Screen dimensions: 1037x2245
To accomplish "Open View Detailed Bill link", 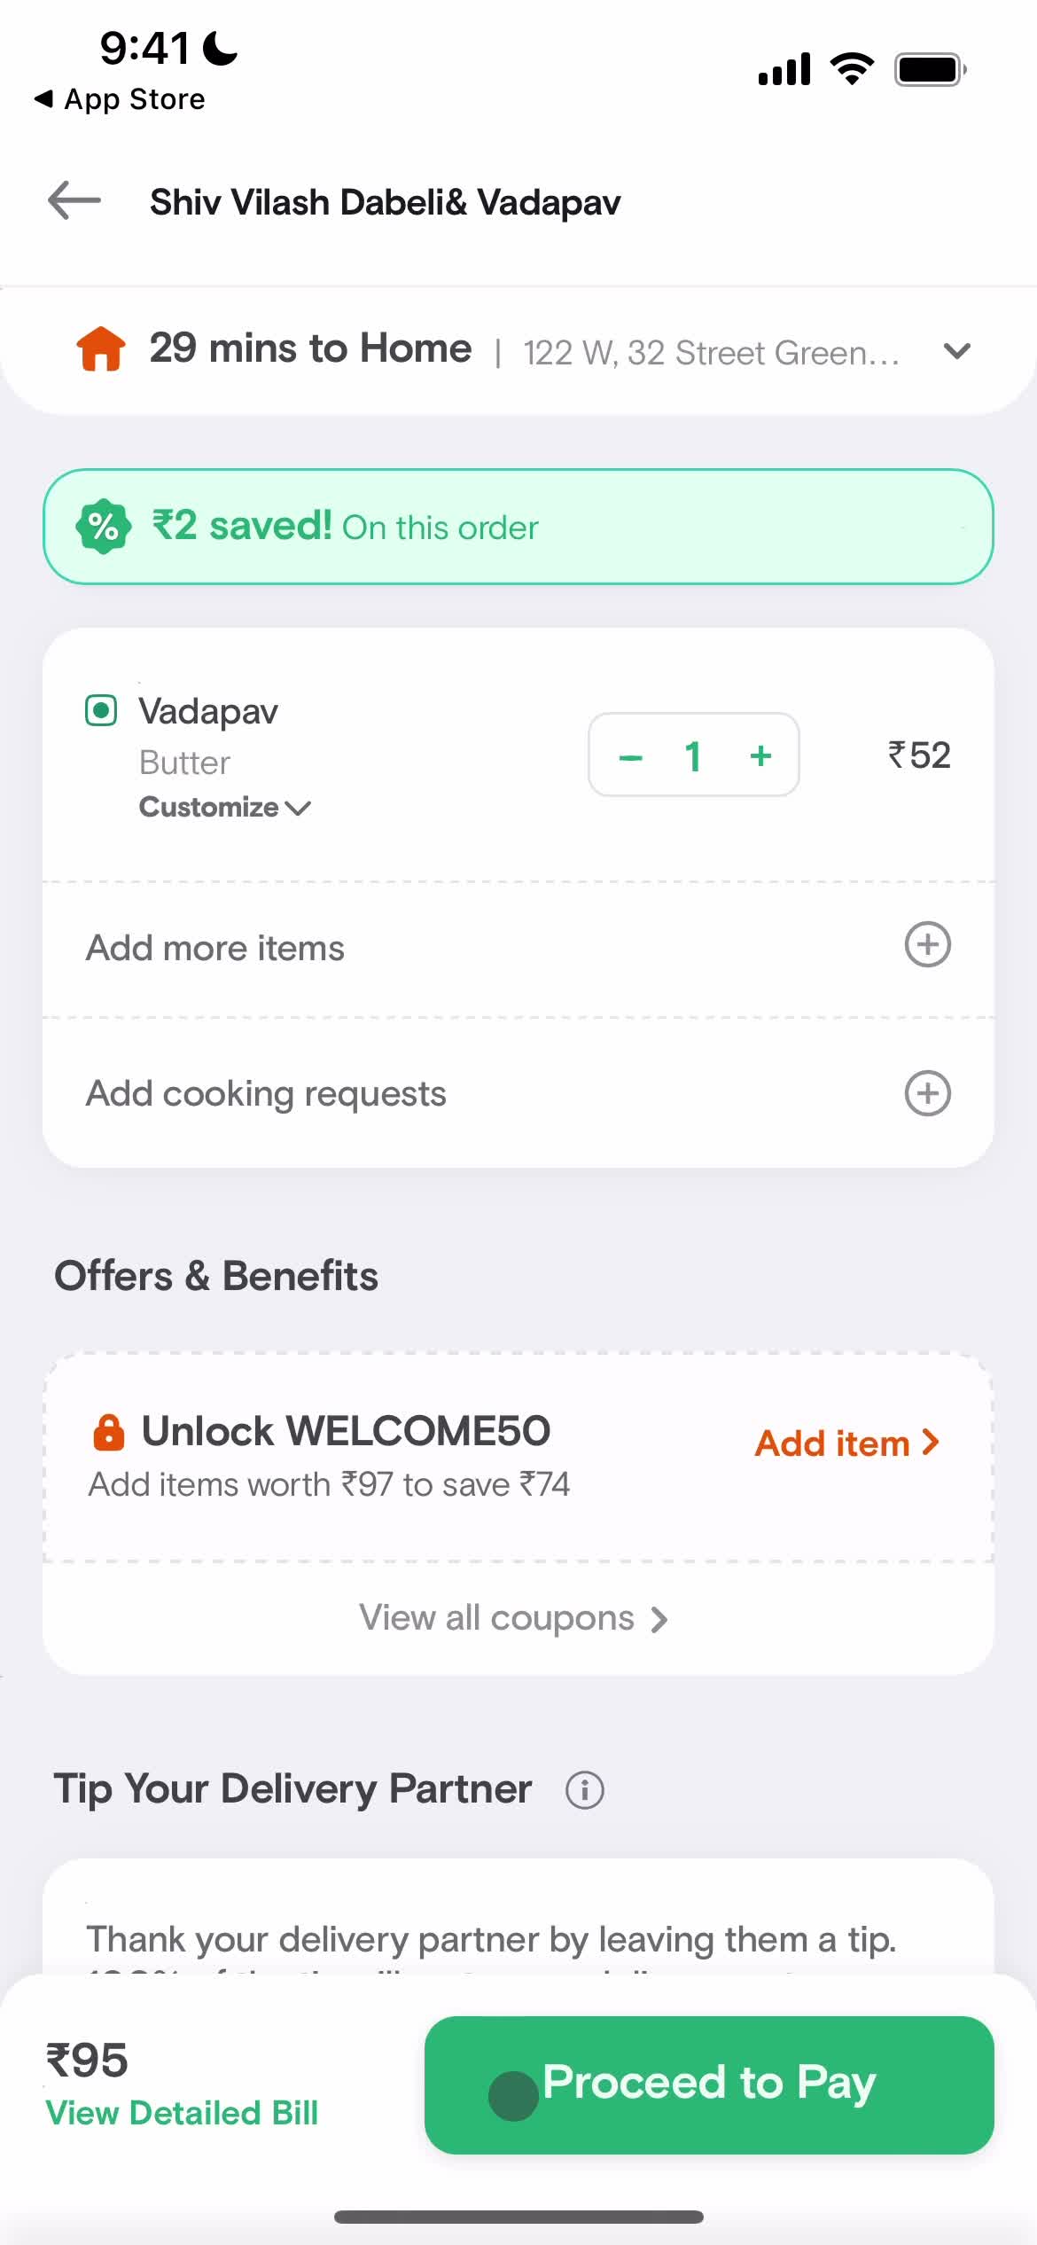I will click(182, 2114).
